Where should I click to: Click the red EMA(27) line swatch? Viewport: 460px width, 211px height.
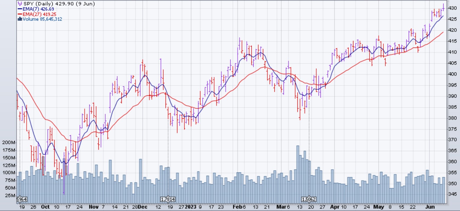tap(20, 14)
